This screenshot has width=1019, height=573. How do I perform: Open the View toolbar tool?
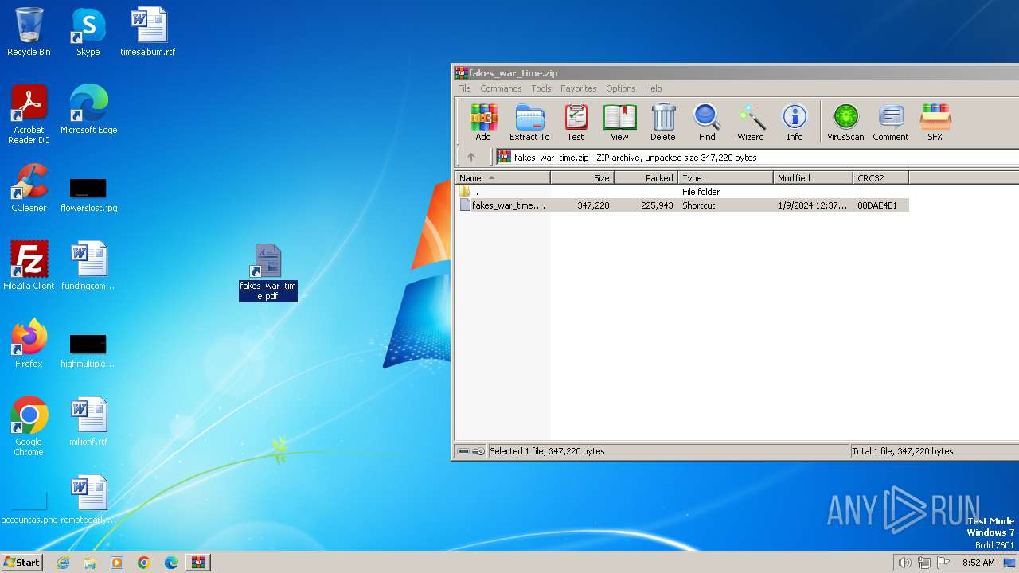pyautogui.click(x=619, y=123)
